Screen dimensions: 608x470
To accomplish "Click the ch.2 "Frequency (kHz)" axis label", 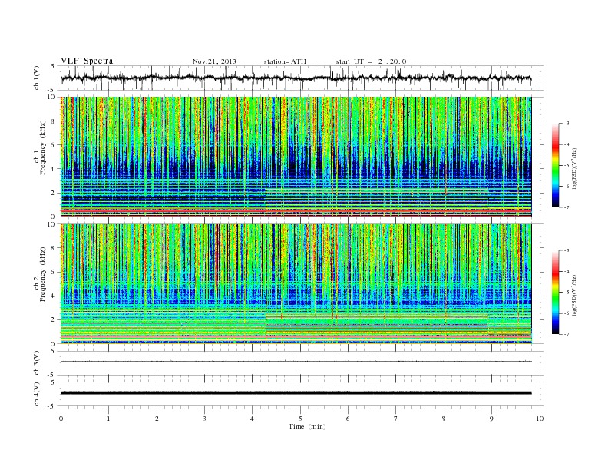I will coord(43,274).
